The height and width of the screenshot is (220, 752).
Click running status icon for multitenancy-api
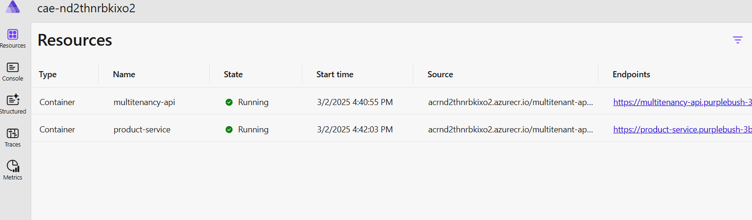coord(229,102)
